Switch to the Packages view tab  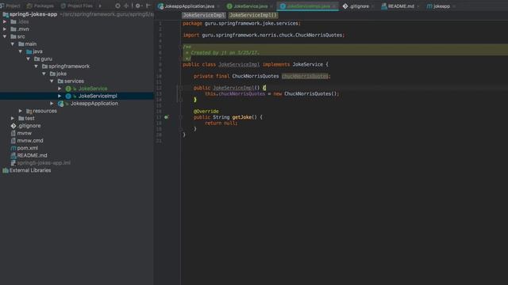point(40,6)
